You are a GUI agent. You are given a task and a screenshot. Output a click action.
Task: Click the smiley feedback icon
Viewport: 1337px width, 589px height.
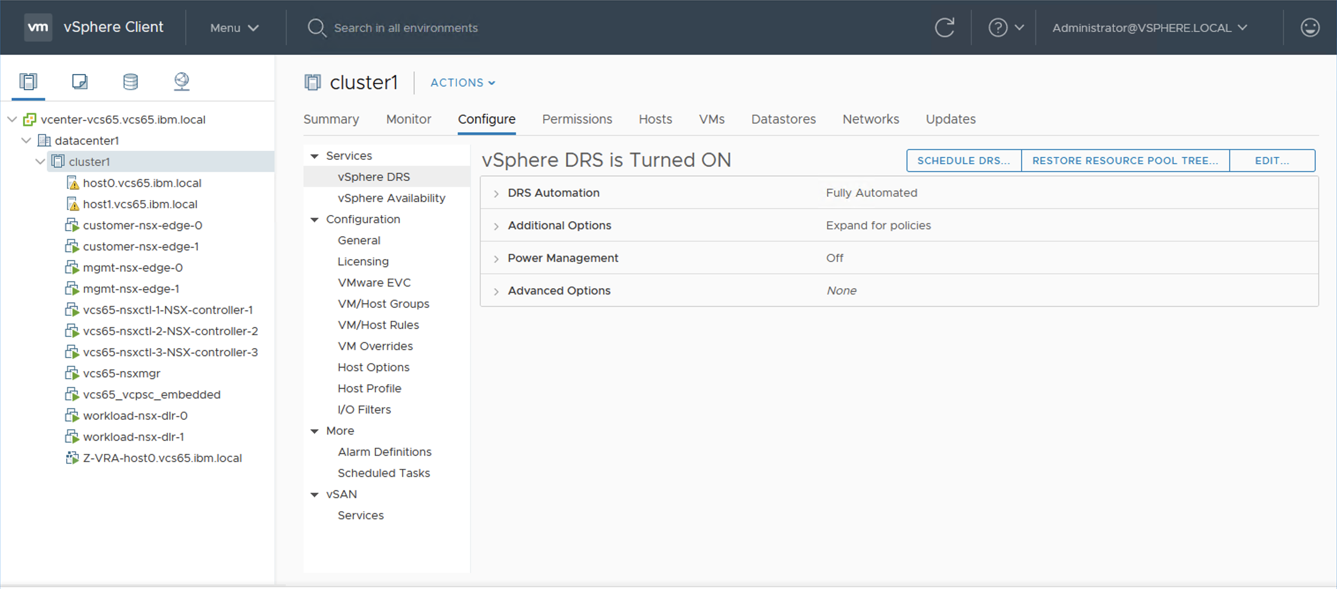tap(1310, 27)
